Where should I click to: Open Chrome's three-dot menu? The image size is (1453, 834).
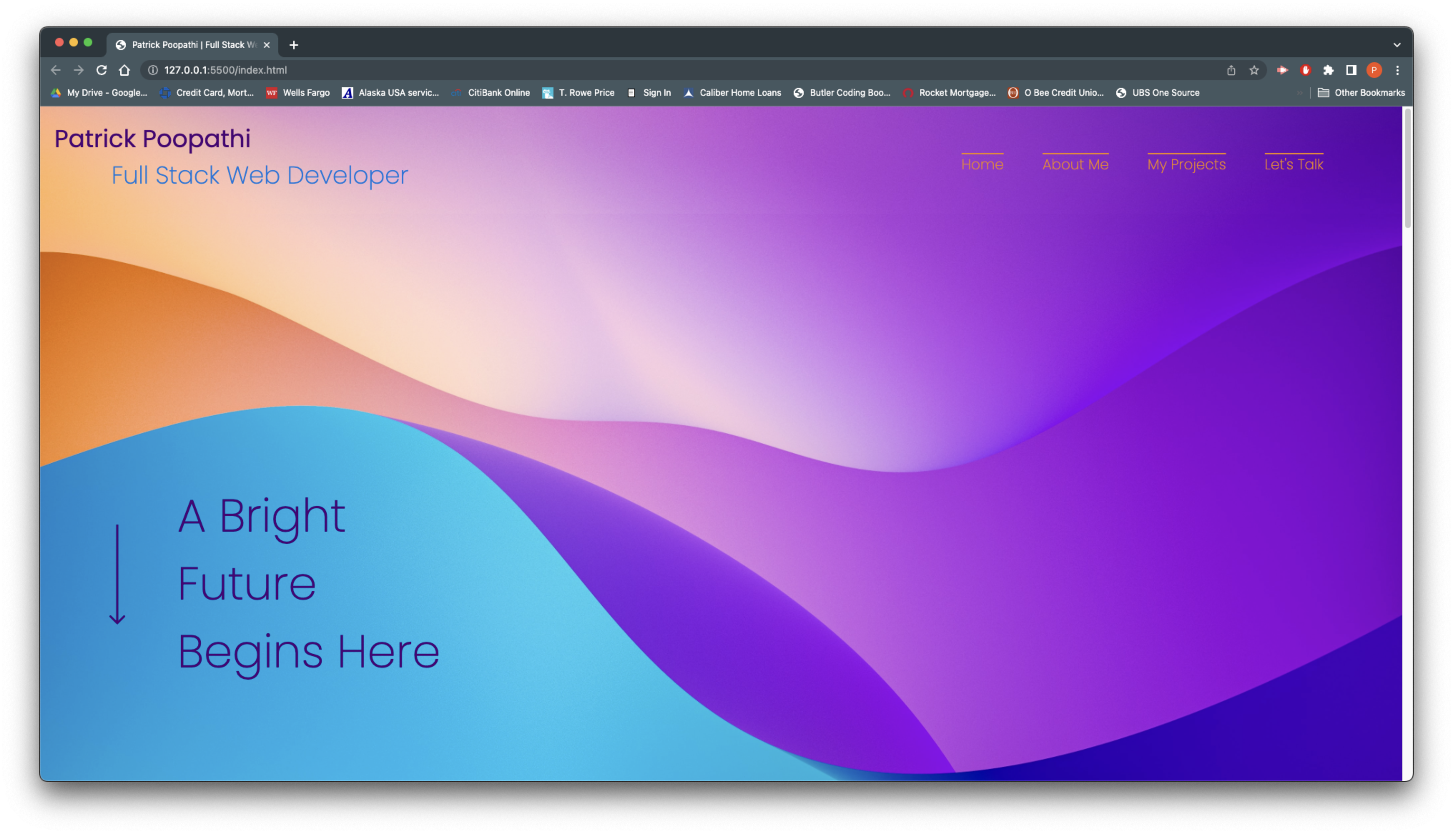coord(1398,70)
